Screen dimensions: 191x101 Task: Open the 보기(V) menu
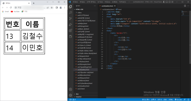tap(100, 2)
